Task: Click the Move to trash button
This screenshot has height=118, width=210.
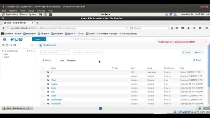Action: [93, 52]
